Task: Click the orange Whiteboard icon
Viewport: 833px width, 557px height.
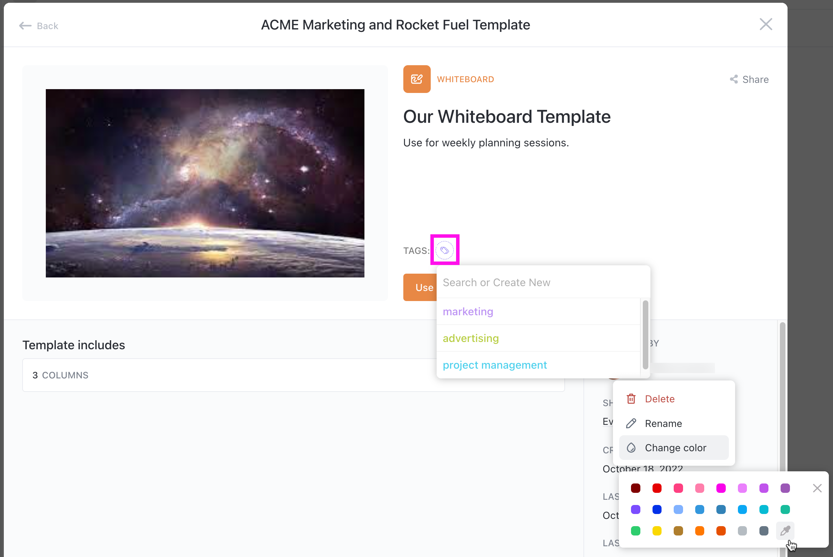Action: [417, 79]
